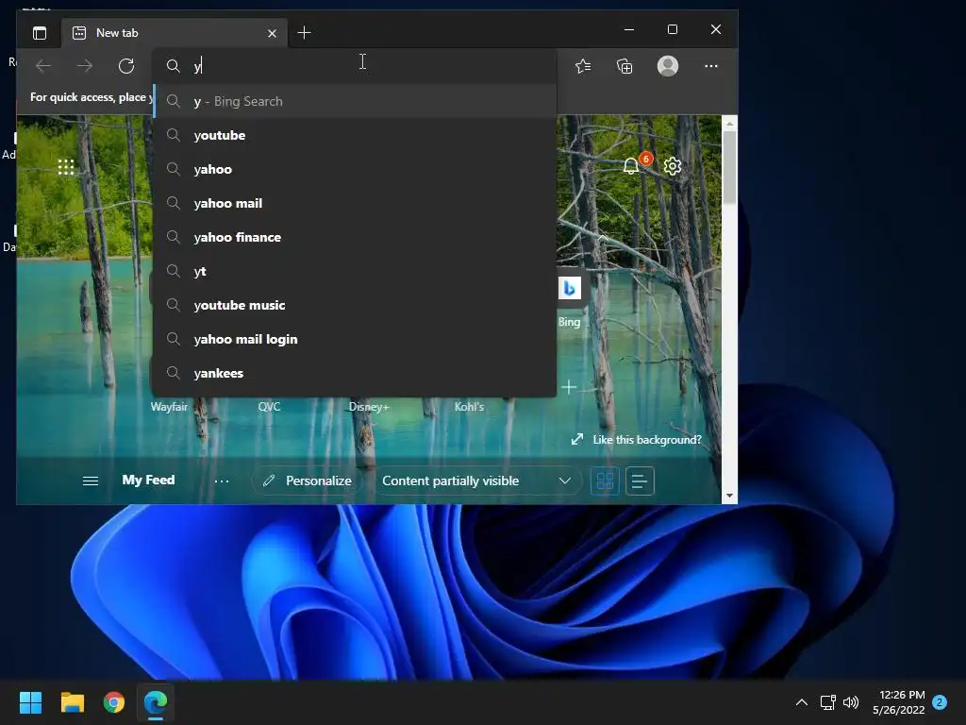This screenshot has width=966, height=725.
Task: Choose 'y - Bing Search' suggestion
Action: click(x=355, y=101)
